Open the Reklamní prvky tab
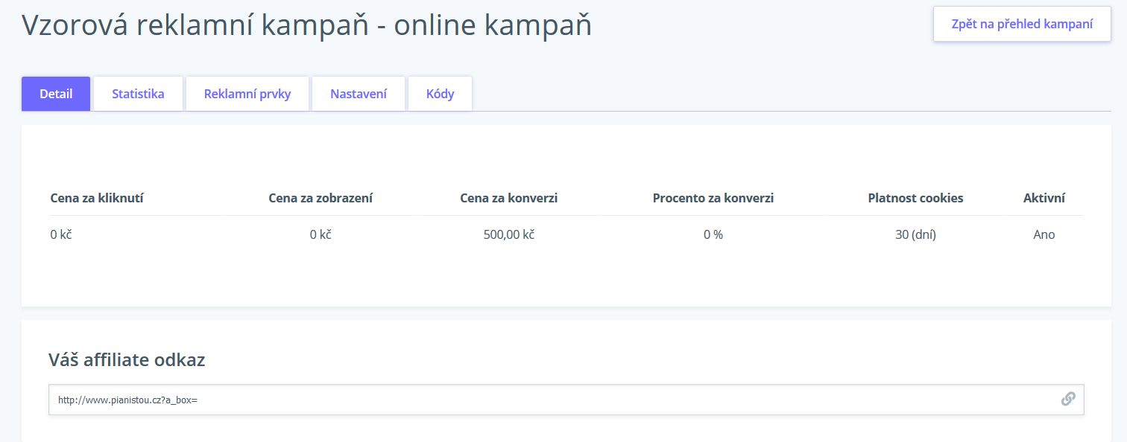 coord(247,94)
